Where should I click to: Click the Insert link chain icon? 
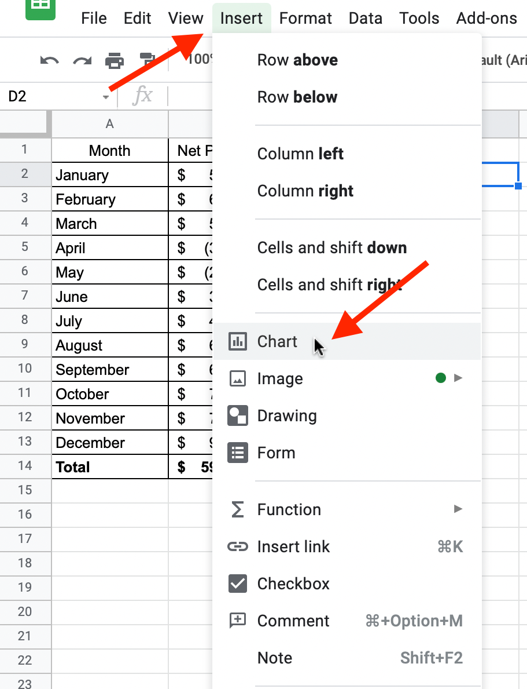pyautogui.click(x=238, y=546)
